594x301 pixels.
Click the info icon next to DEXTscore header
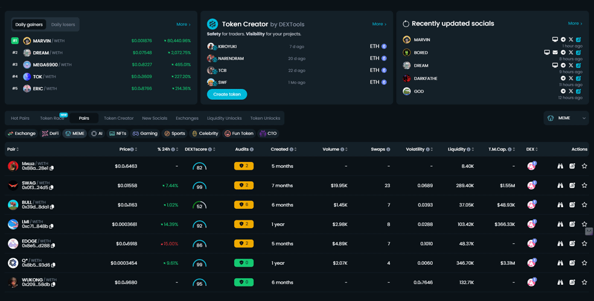pyautogui.click(x=209, y=149)
